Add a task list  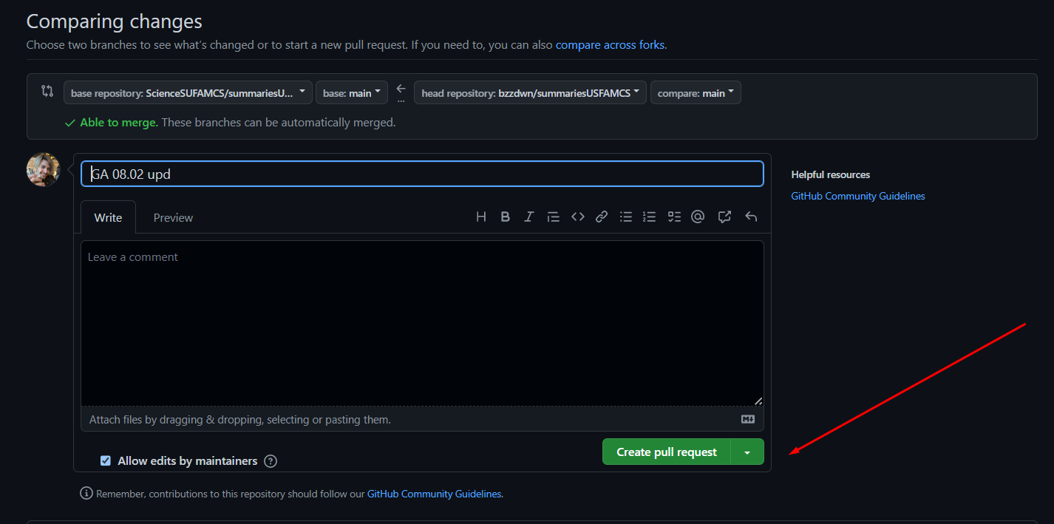pos(674,217)
